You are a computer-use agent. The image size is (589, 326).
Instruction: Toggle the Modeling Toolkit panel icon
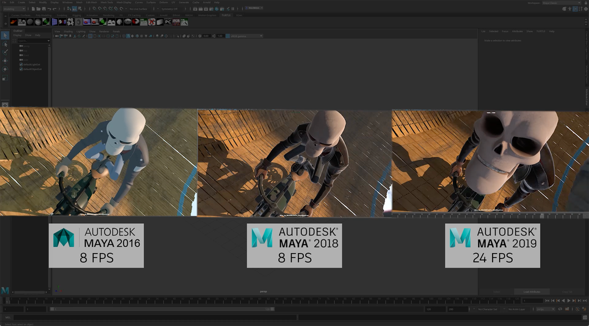coord(564,9)
